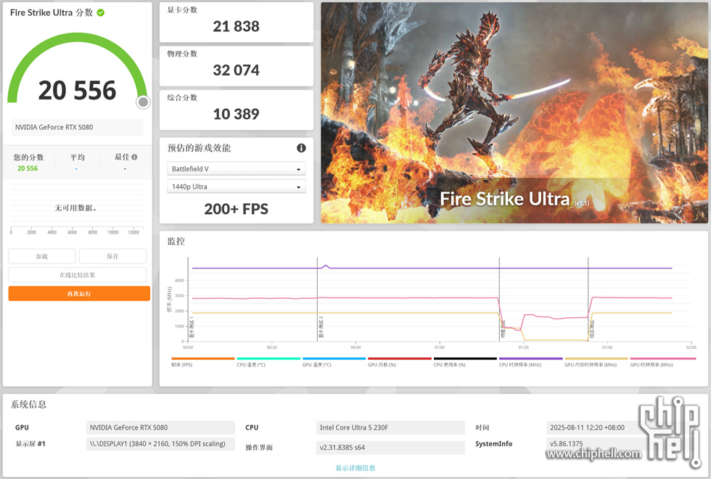This screenshot has width=711, height=479.
Task: Click the GPU NVIDIA GeForce RTX 5080 system info field
Action: pos(160,427)
